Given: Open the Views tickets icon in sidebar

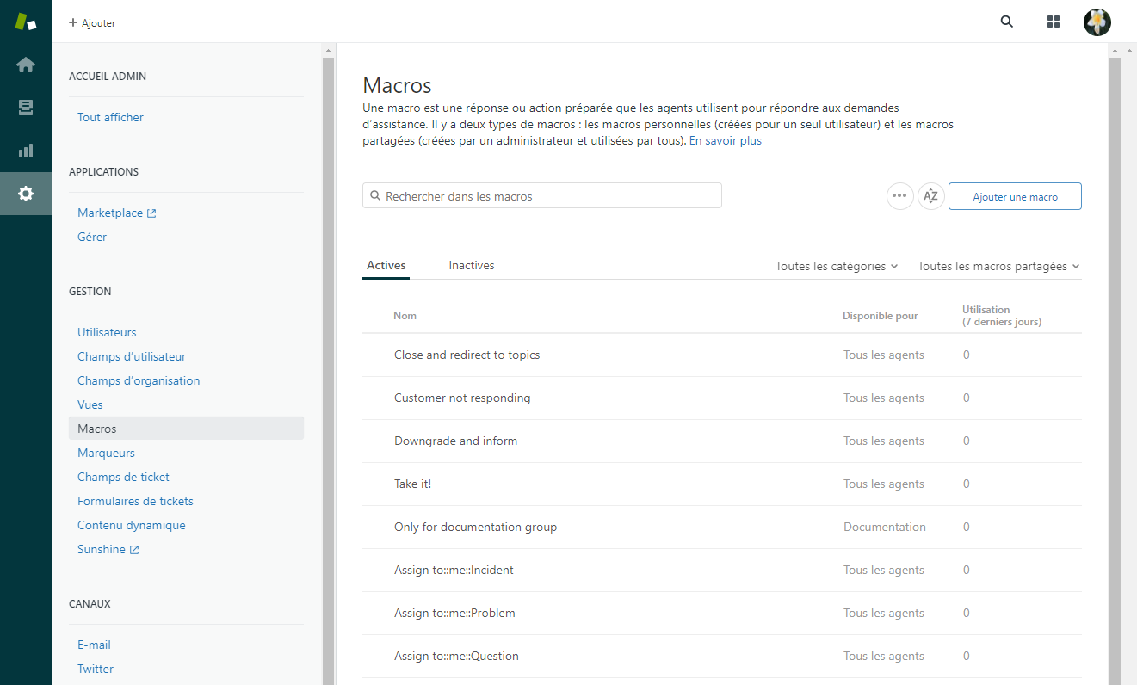Looking at the screenshot, I should (x=26, y=108).
